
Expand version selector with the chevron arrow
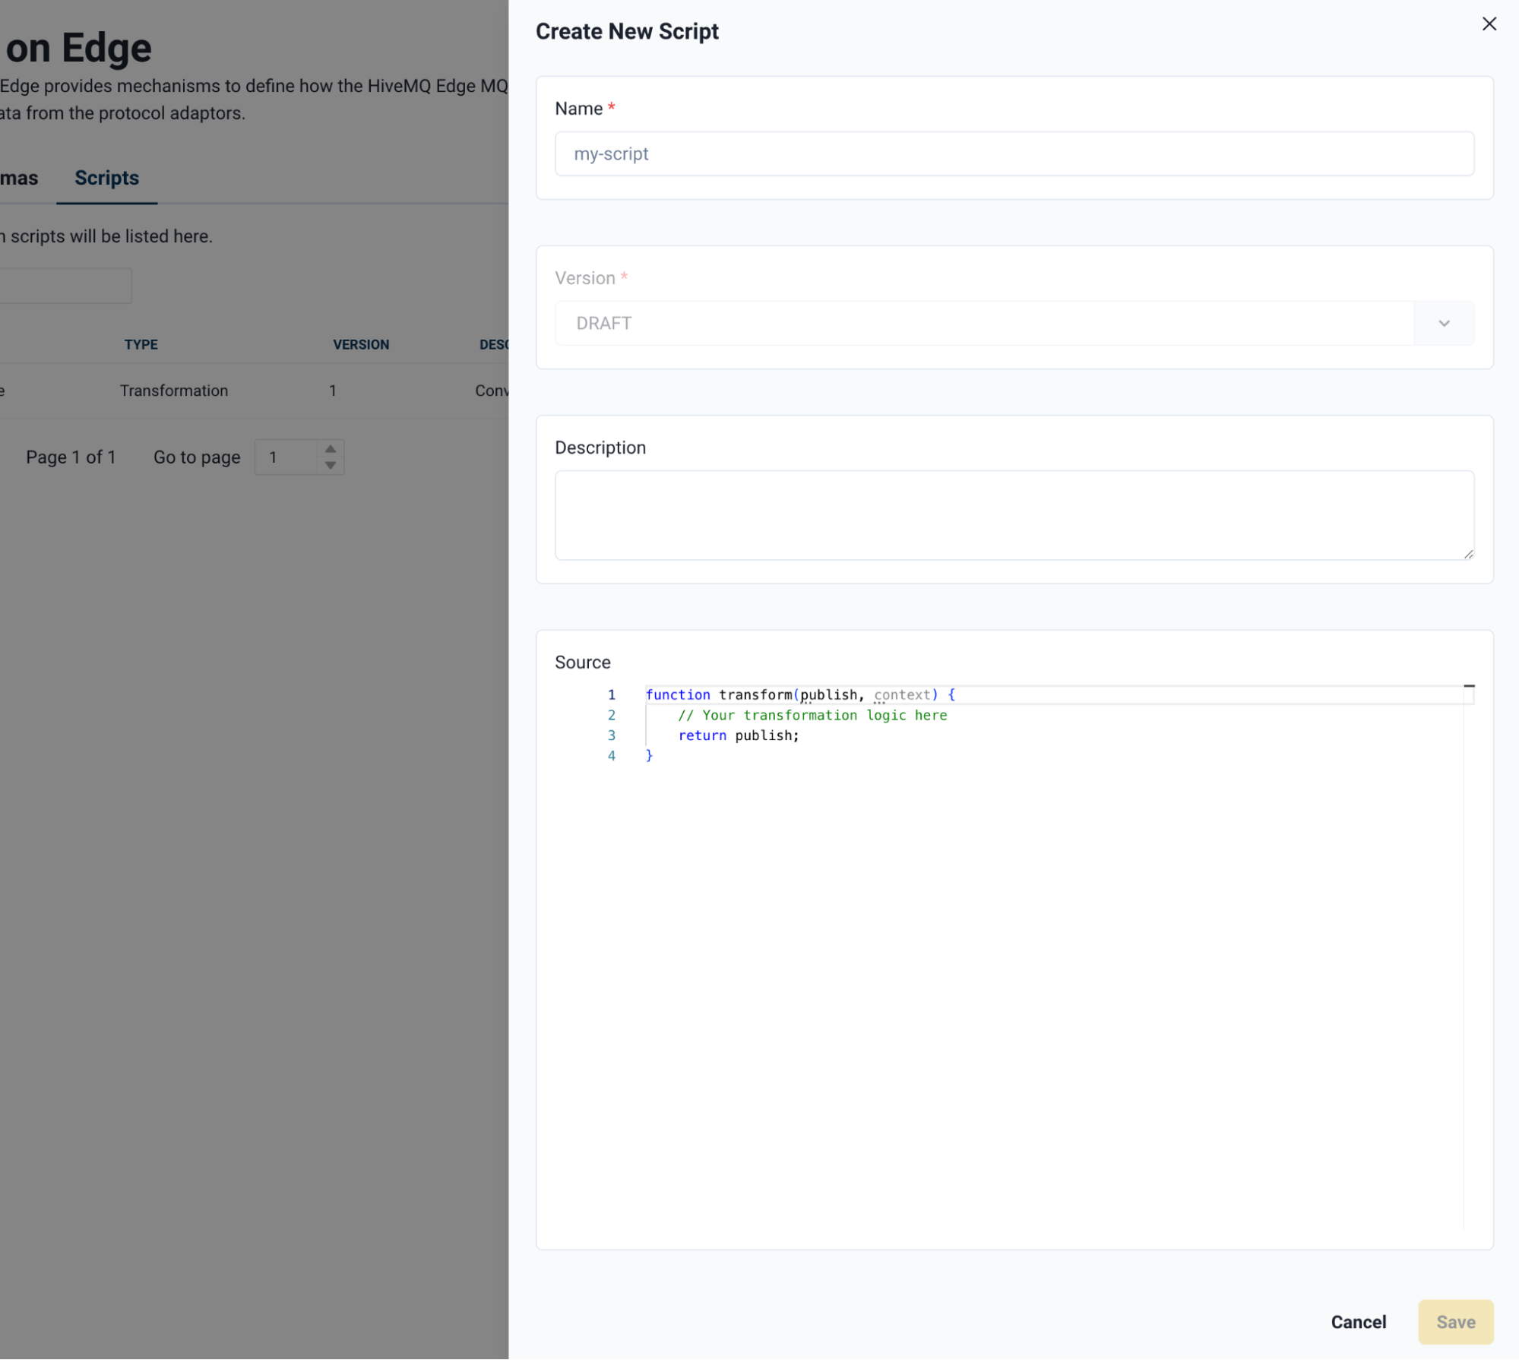(1442, 323)
